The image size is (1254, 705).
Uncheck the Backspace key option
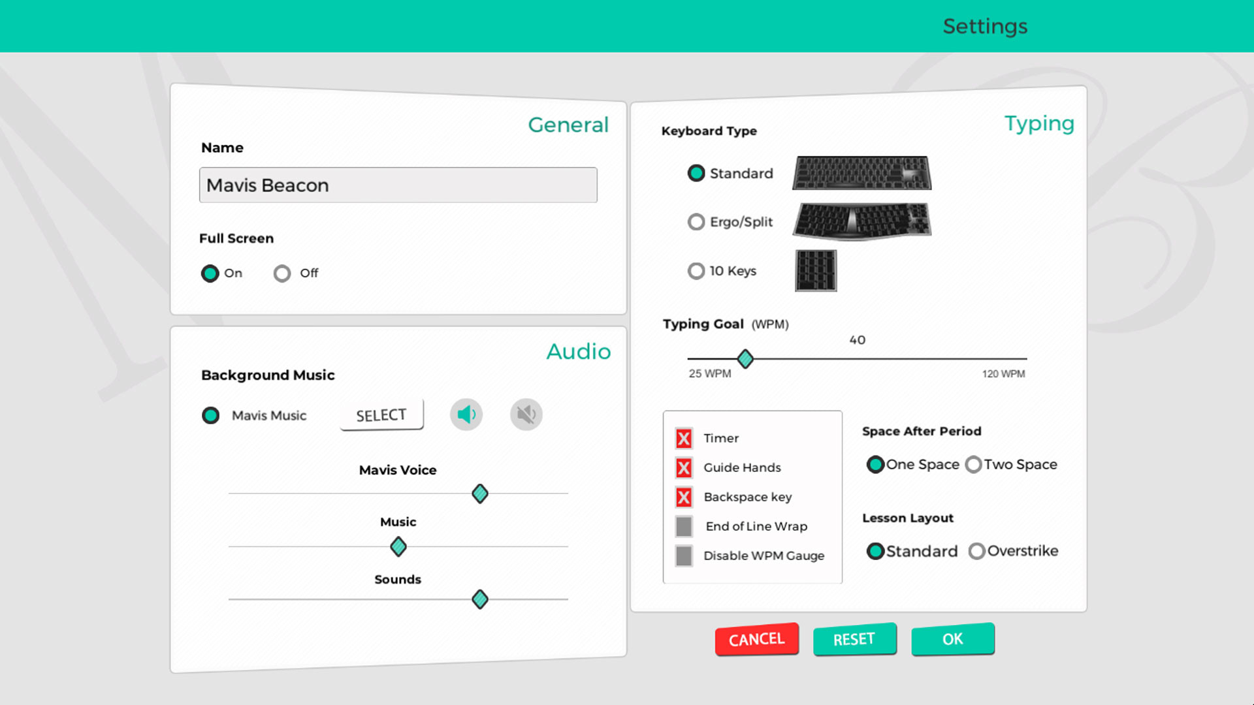pos(684,497)
